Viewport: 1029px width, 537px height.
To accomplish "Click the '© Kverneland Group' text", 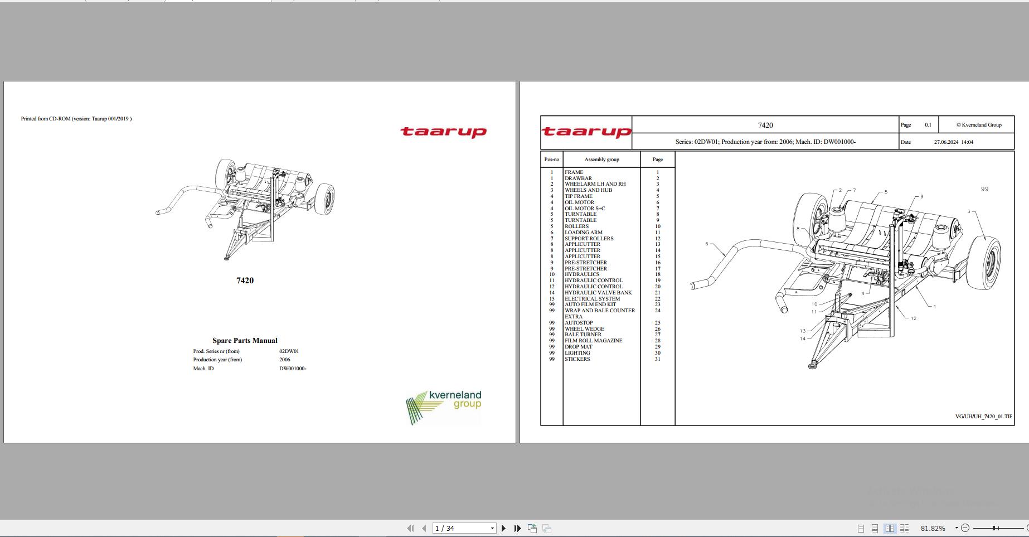I will pos(979,125).
